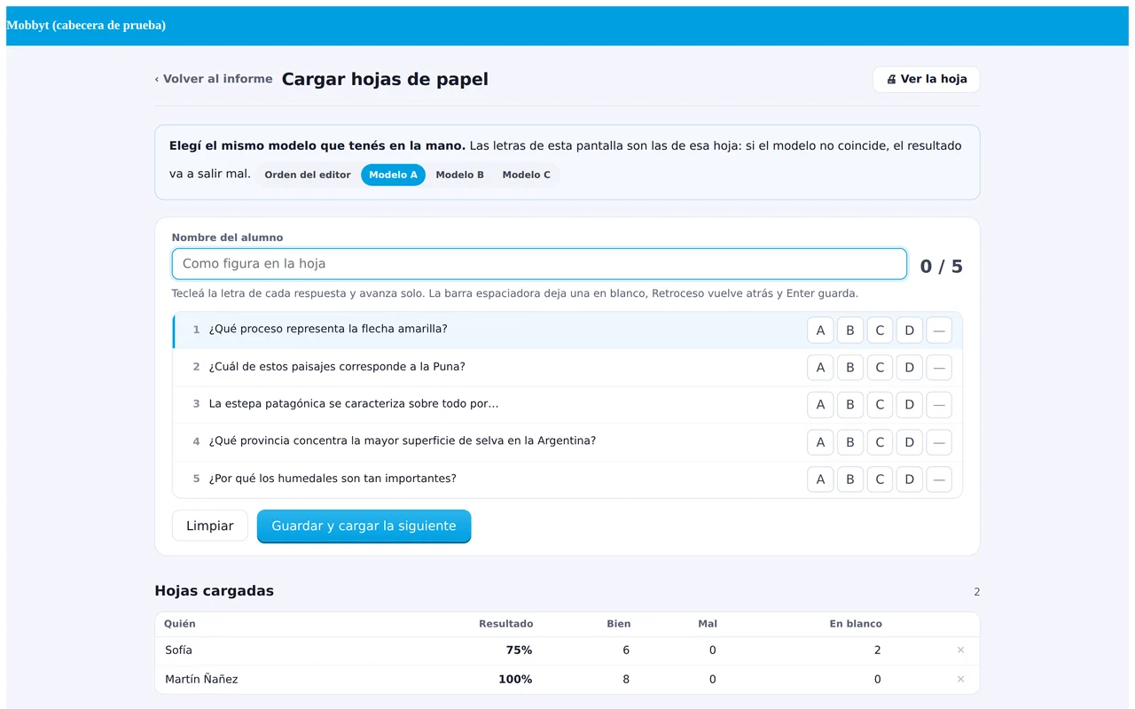
Task: Choose A for the estepa patagónica question
Action: 820,405
